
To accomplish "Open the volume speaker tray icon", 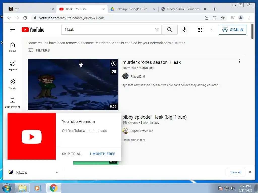I will click(232, 188).
